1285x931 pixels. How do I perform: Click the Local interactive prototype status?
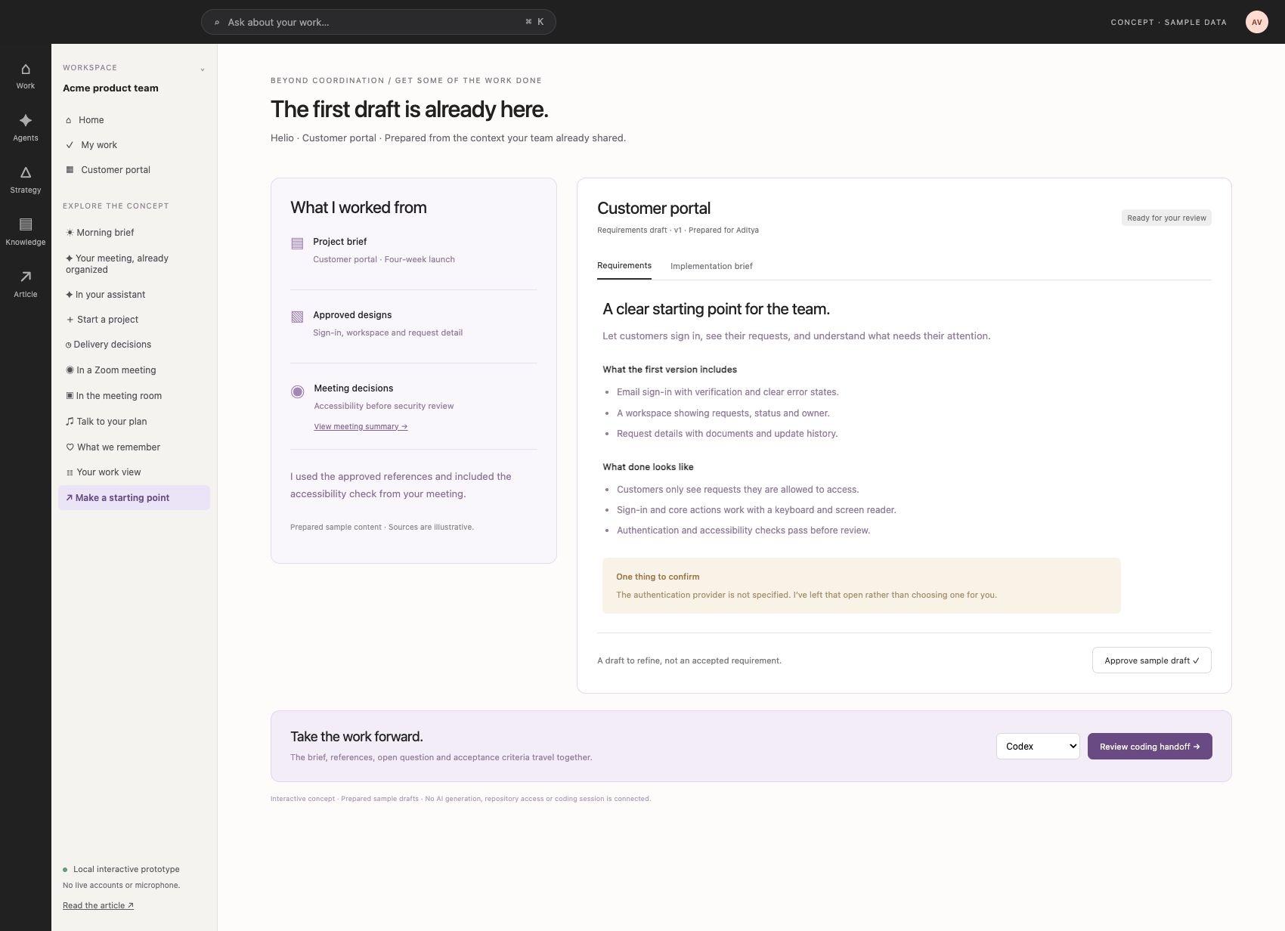121,870
